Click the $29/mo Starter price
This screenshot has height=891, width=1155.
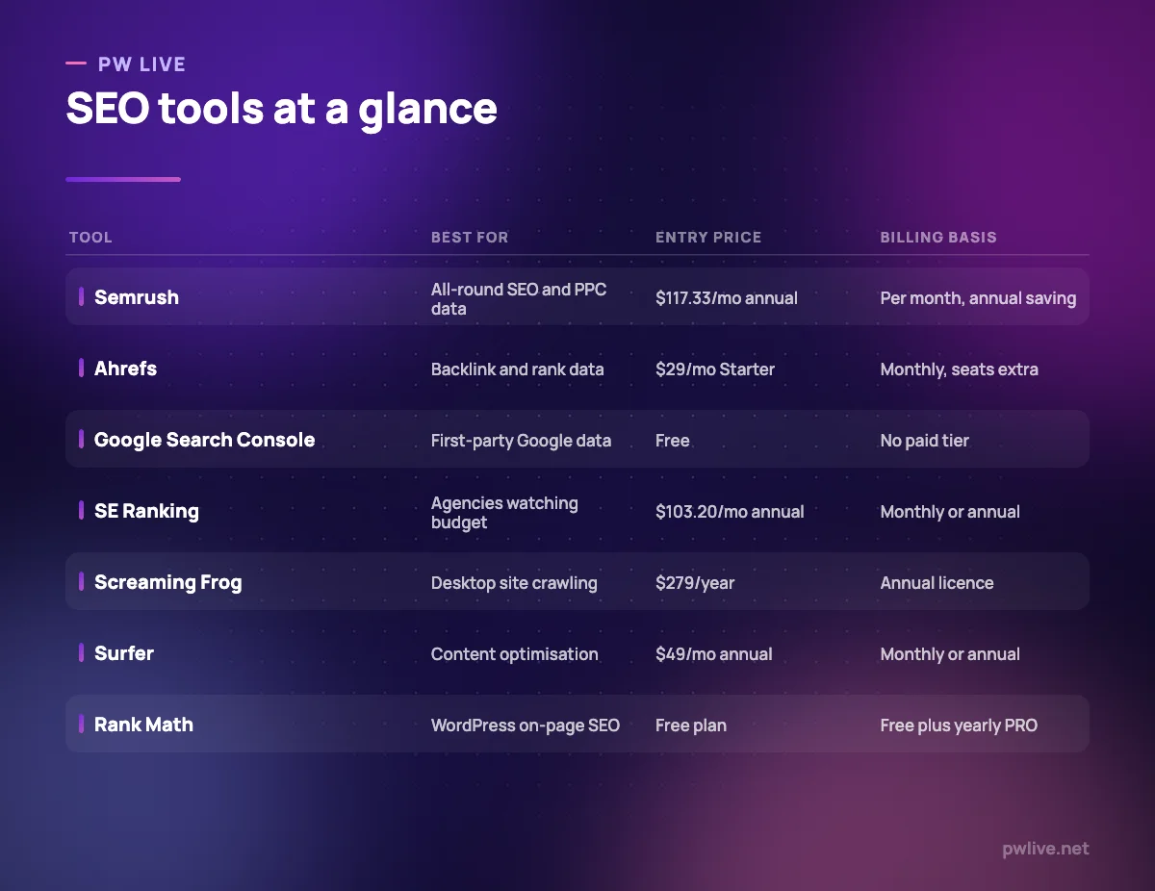715,369
